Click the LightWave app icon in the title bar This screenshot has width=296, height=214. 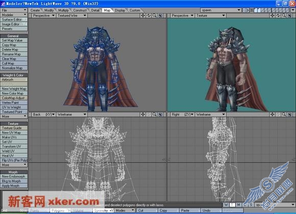pyautogui.click(x=3, y=4)
